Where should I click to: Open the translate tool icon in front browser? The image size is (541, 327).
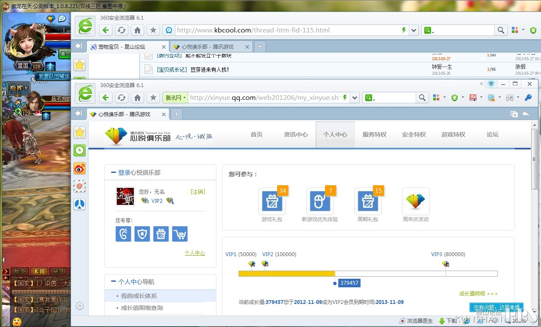[x=473, y=98]
